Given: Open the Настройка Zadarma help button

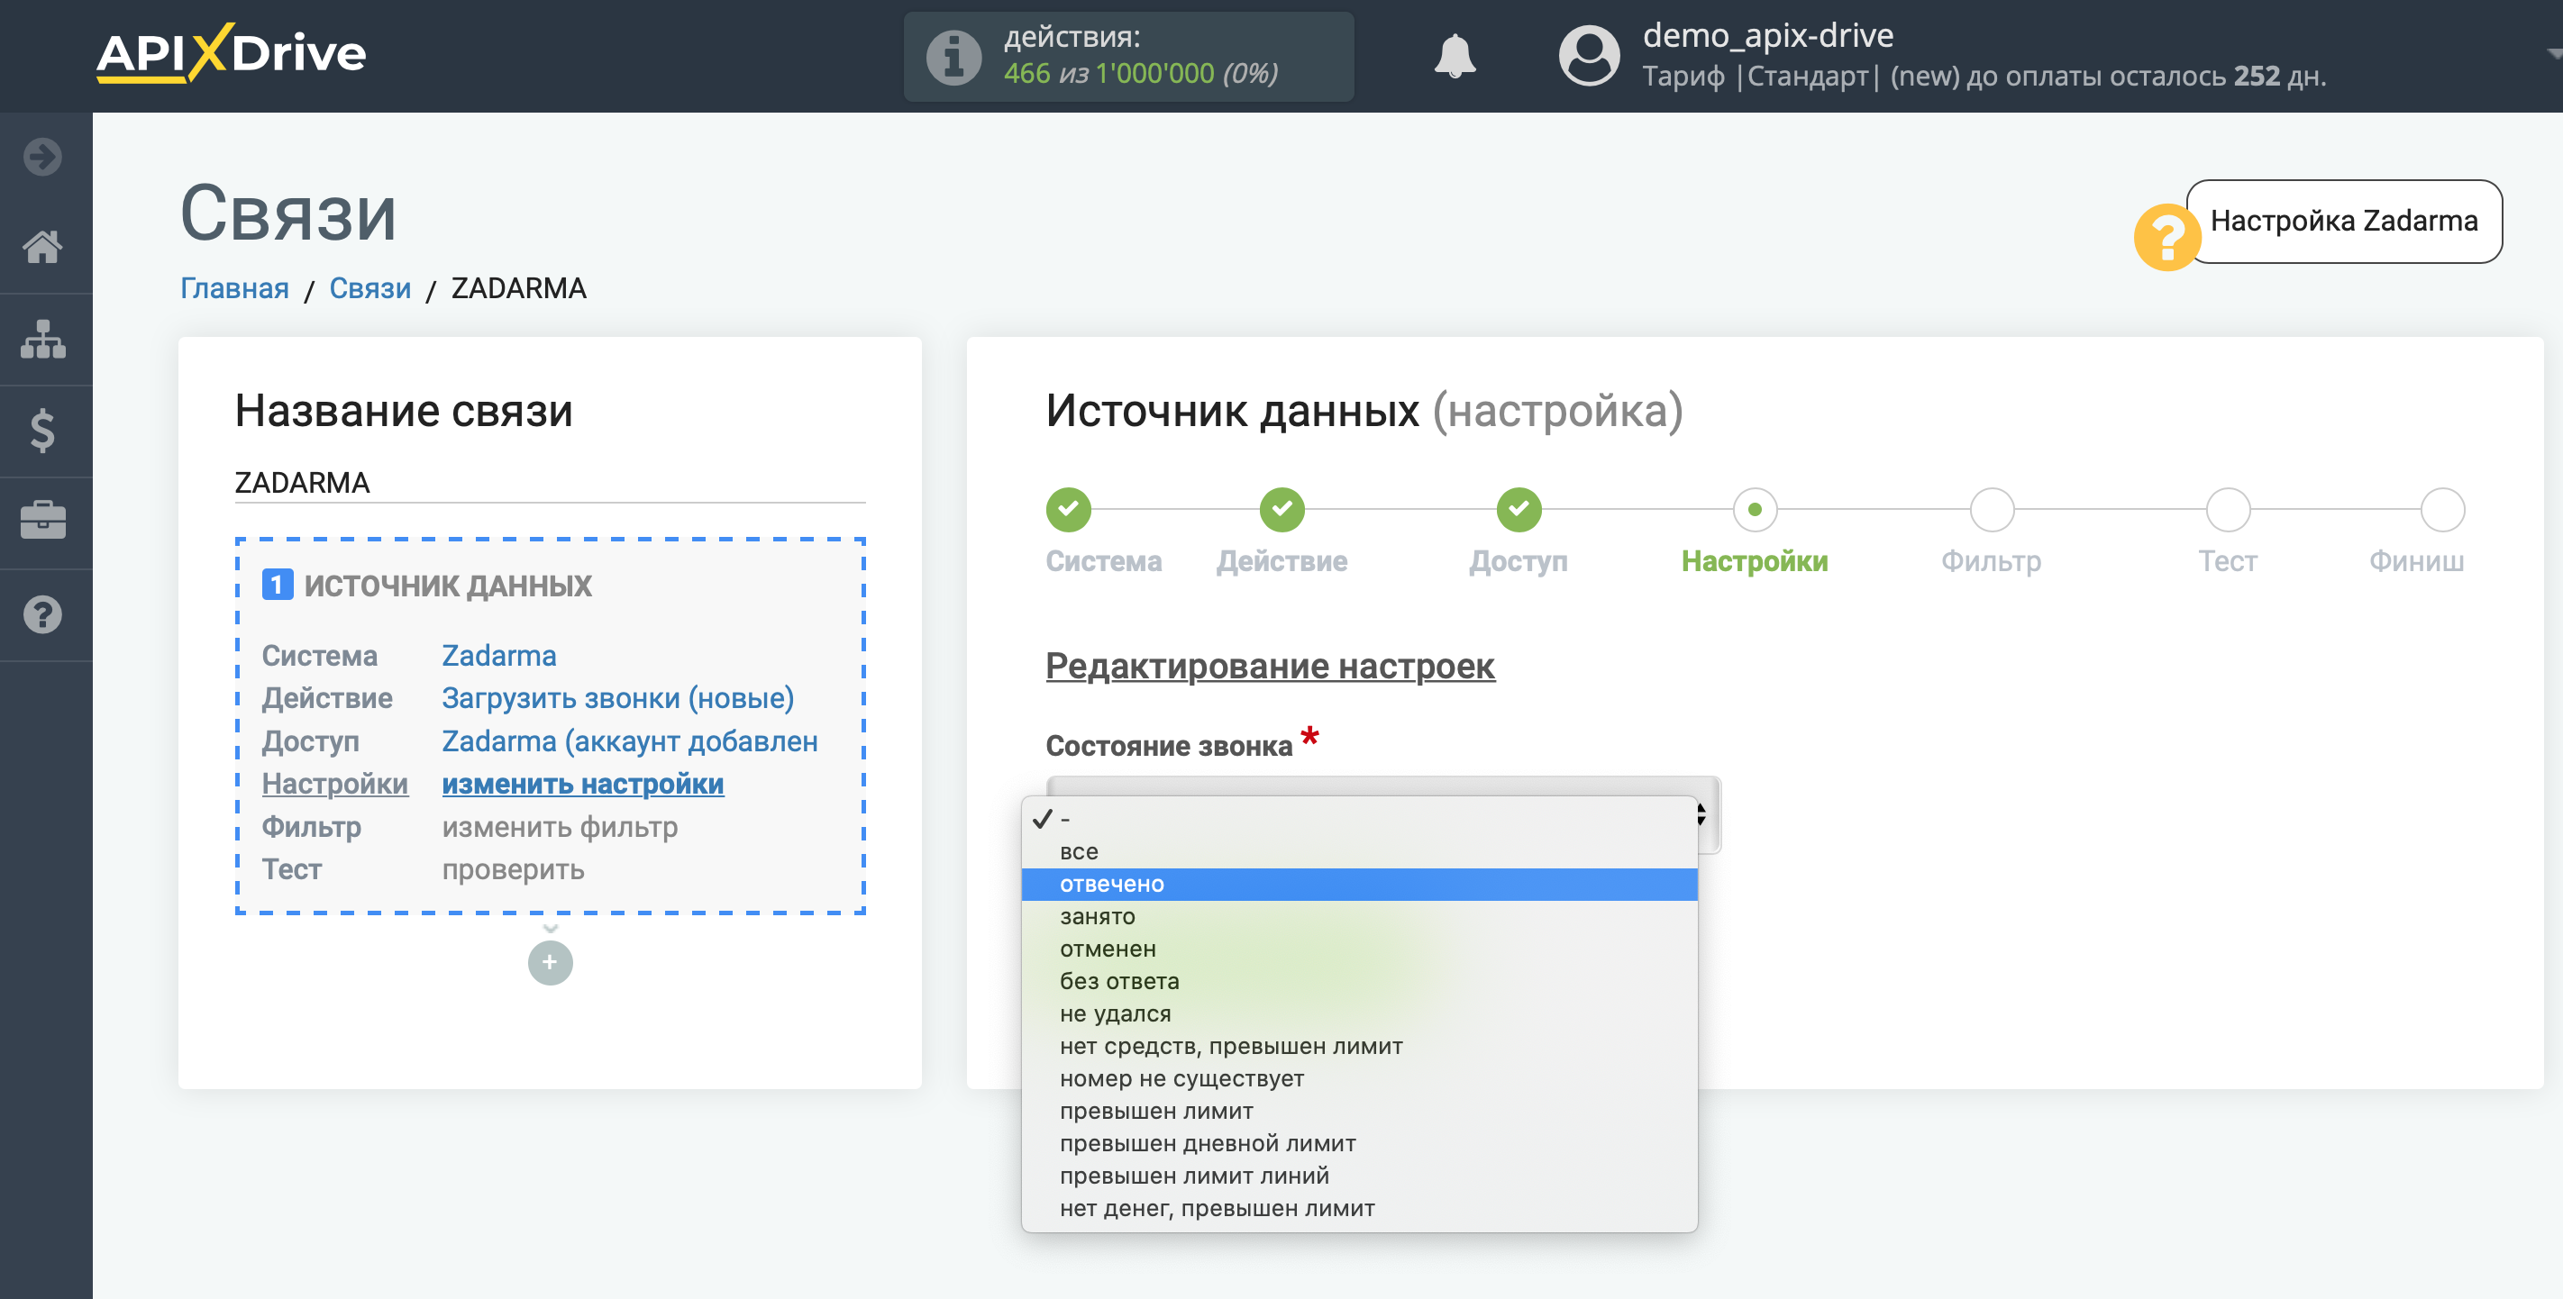Looking at the screenshot, I should tap(2343, 221).
